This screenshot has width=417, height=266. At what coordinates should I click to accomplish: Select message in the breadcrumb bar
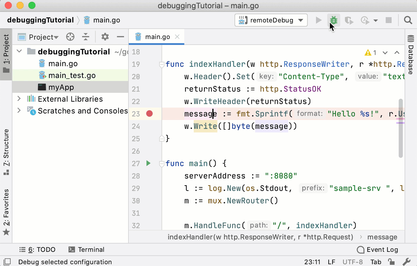click(382, 237)
